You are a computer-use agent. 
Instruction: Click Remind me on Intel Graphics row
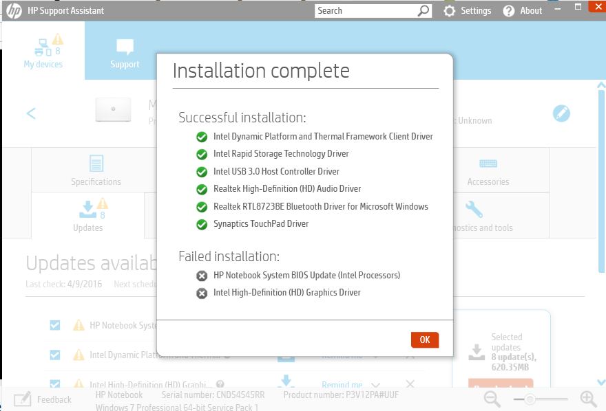pyautogui.click(x=342, y=384)
